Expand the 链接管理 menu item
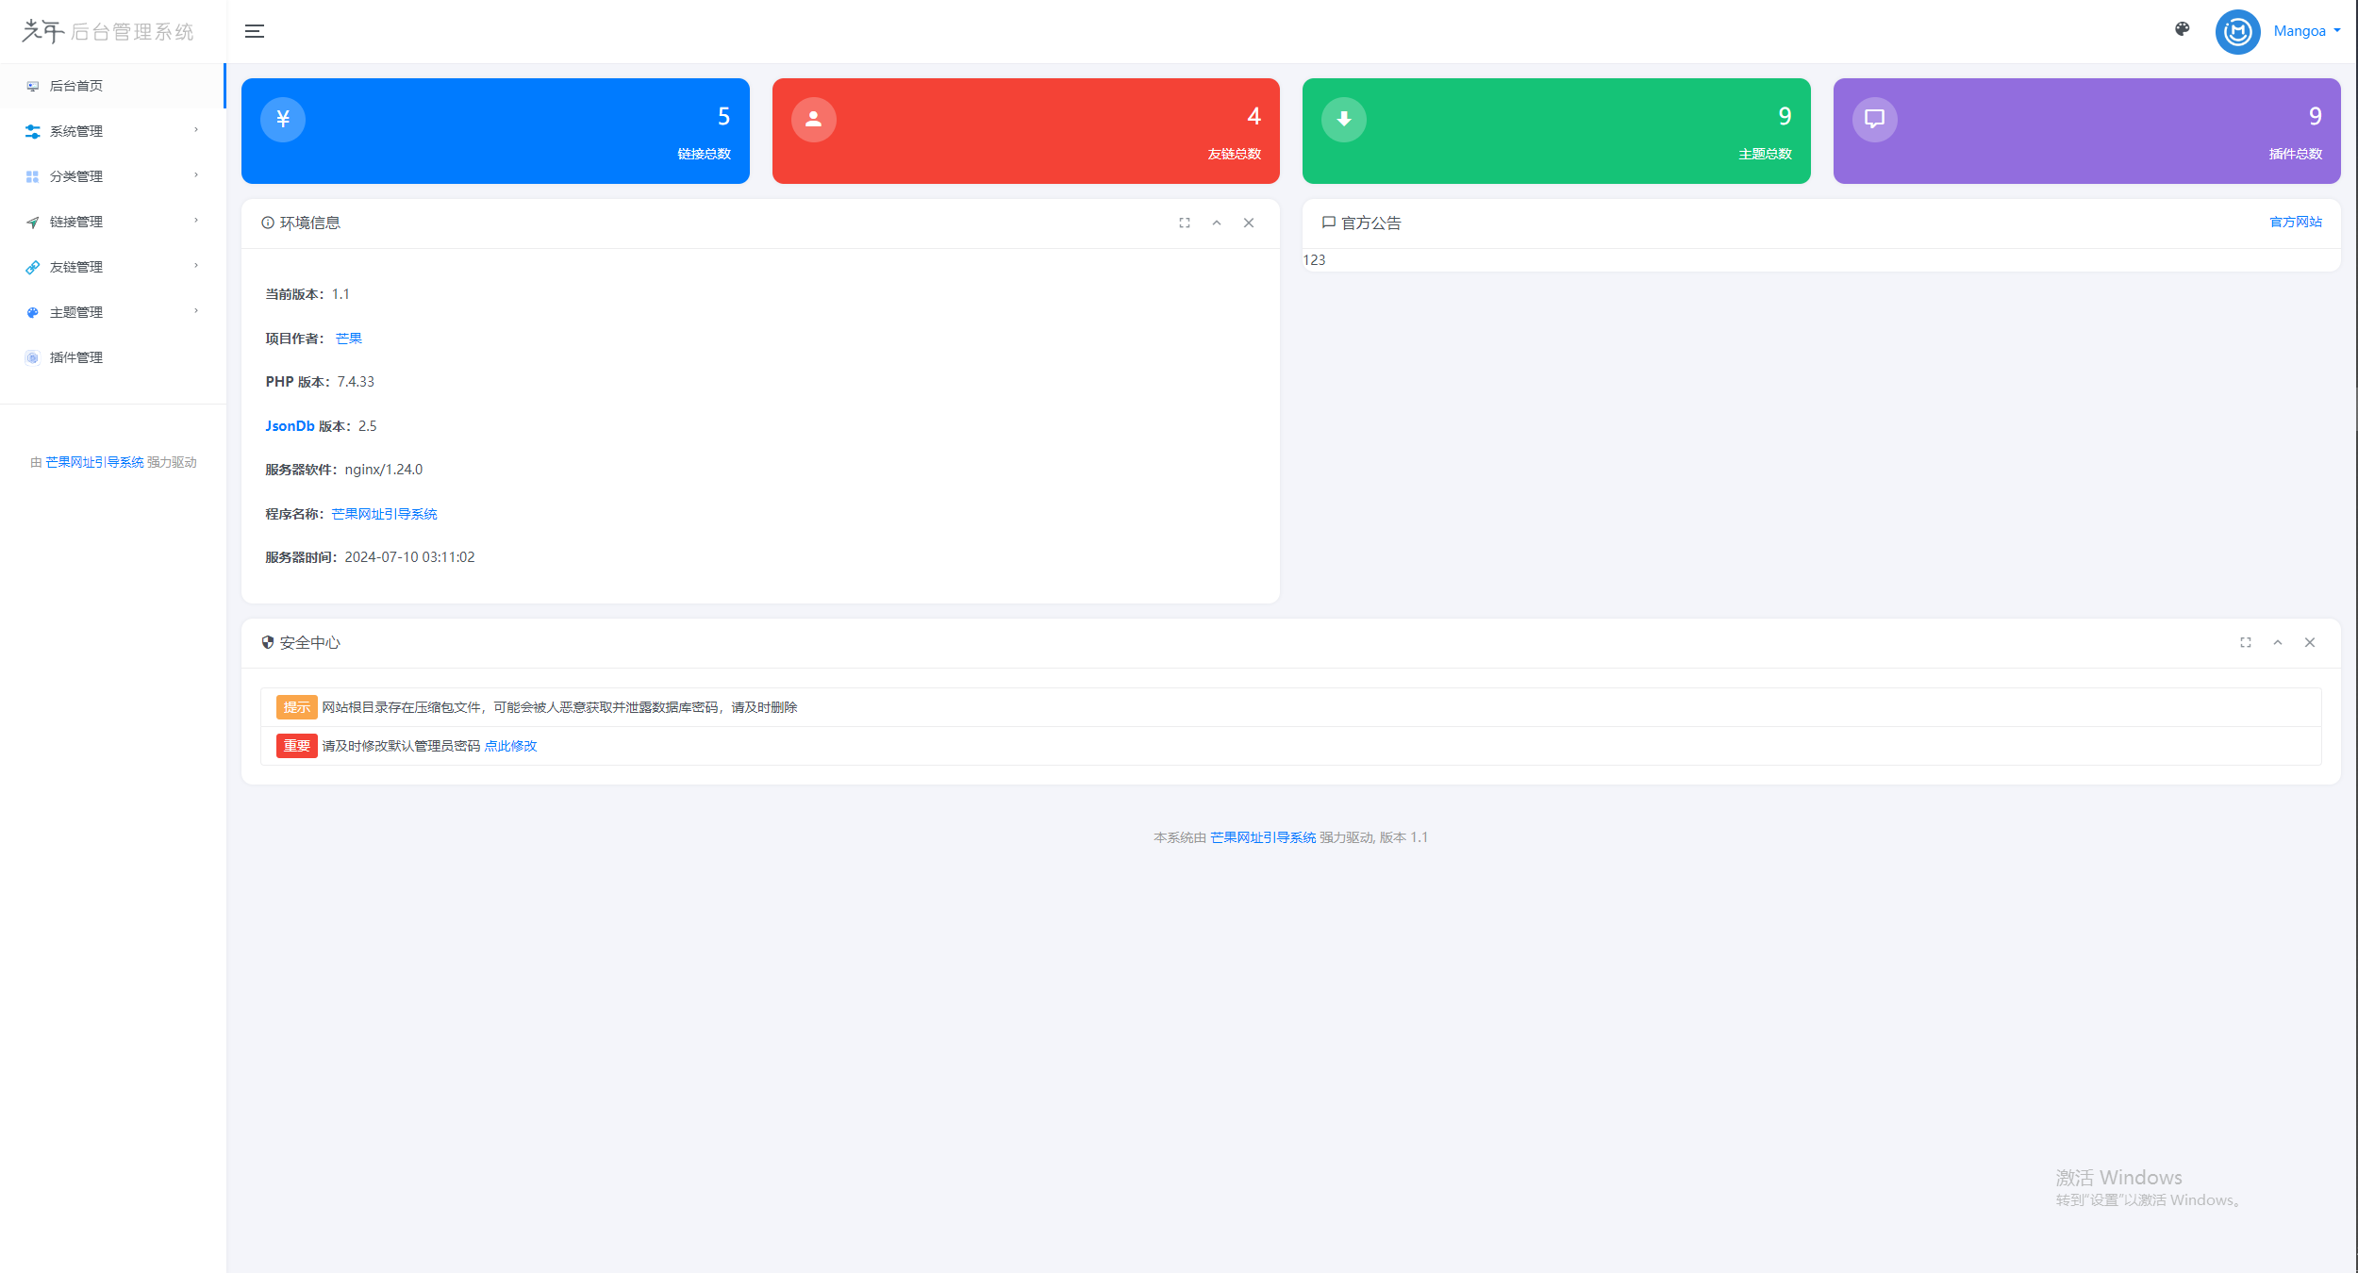Image resolution: width=2358 pixels, height=1273 pixels. click(x=109, y=221)
